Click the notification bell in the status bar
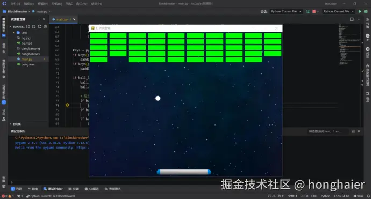This screenshot has width=372, height=199. [368, 196]
